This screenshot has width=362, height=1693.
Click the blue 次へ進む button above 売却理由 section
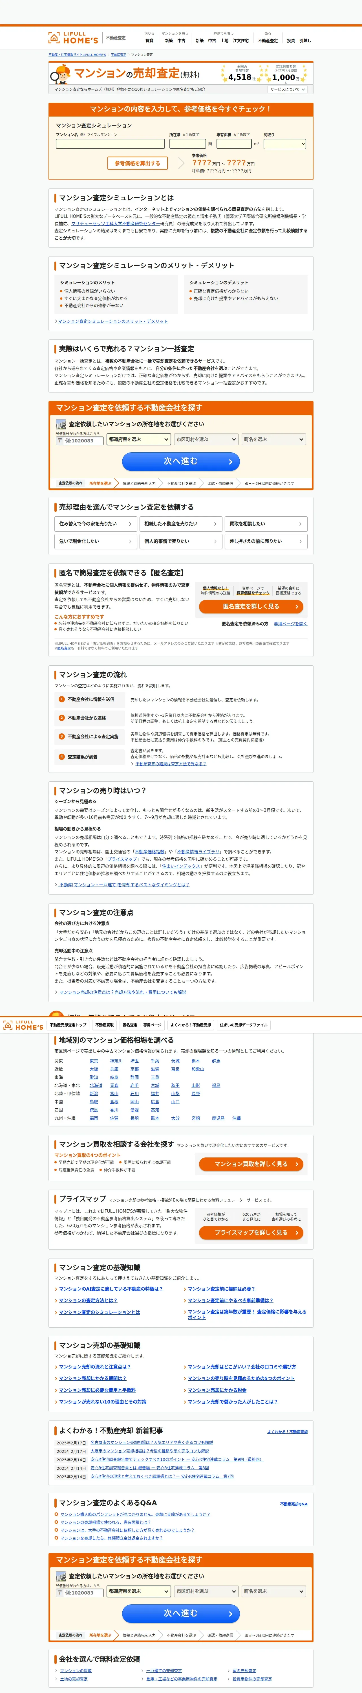coord(181,461)
